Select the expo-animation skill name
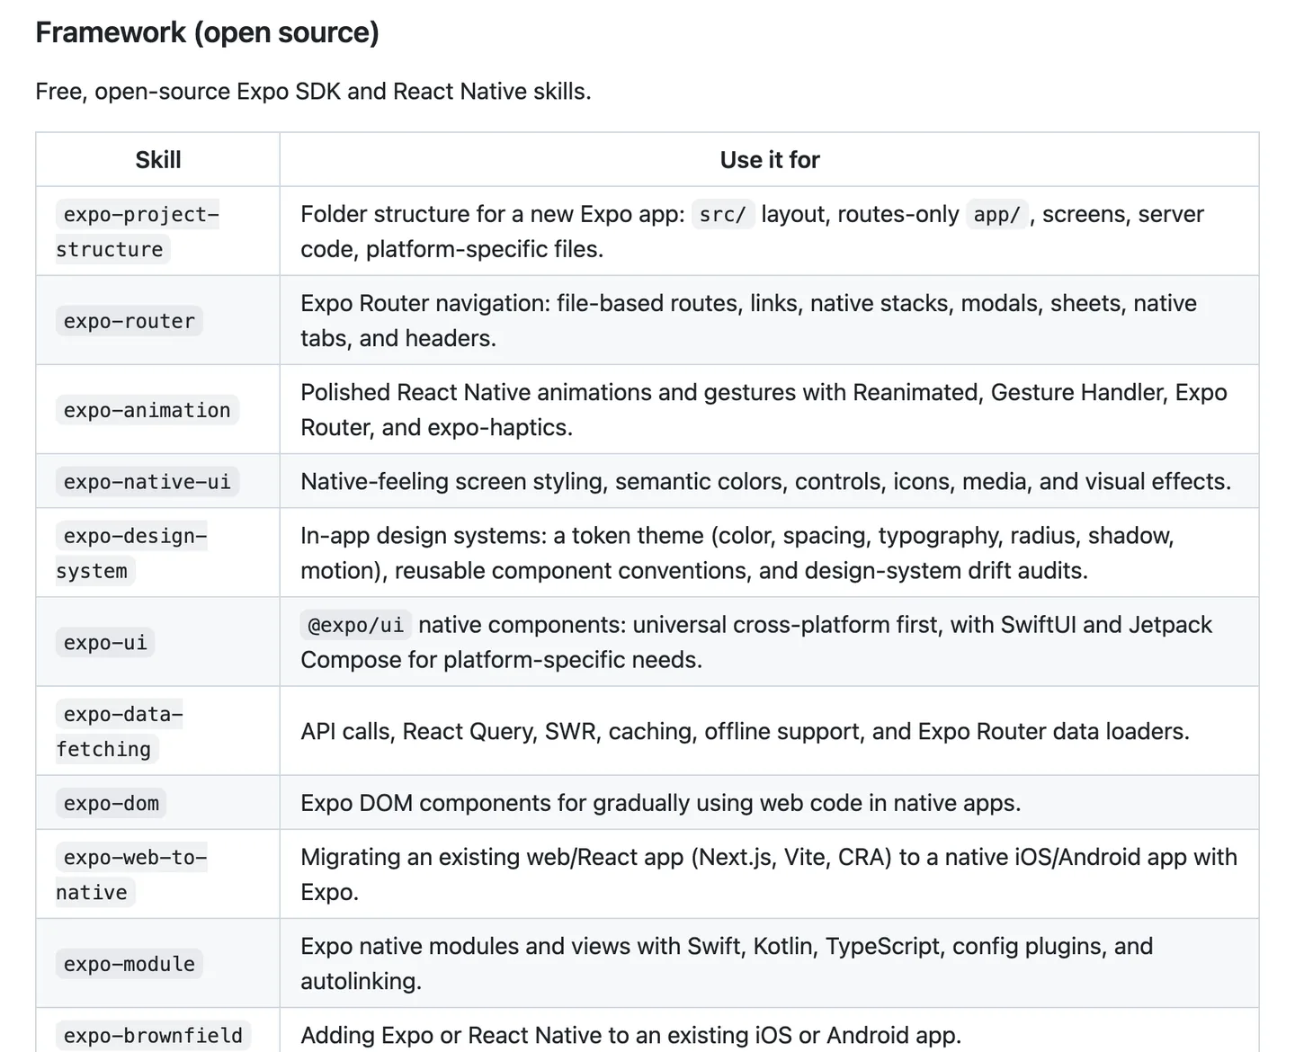This screenshot has height=1052, width=1295. pos(147,410)
